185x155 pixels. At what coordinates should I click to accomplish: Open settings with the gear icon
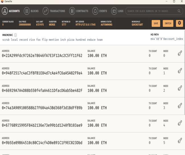pyautogui.click(x=179, y=23)
